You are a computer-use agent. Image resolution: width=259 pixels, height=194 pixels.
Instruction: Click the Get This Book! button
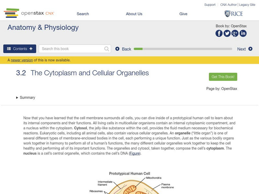pos(223,77)
